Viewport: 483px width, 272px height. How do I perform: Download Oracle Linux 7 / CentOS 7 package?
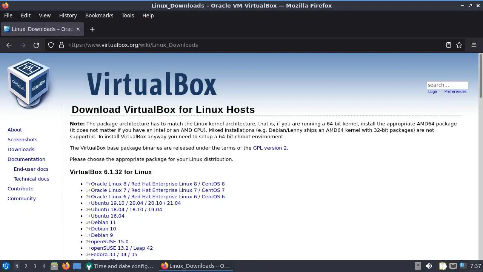[x=158, y=190]
